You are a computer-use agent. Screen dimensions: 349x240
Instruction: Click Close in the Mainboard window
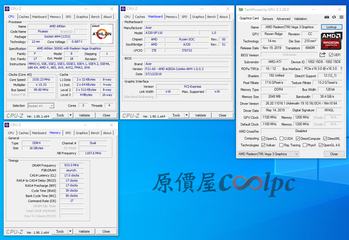point(222,115)
